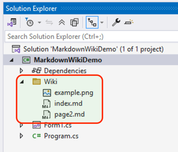The width and height of the screenshot is (178, 152).
Task: Expand the Dependencies node arrow
Action: click(x=21, y=71)
